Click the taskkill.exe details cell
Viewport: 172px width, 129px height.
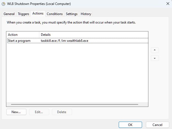65,41
